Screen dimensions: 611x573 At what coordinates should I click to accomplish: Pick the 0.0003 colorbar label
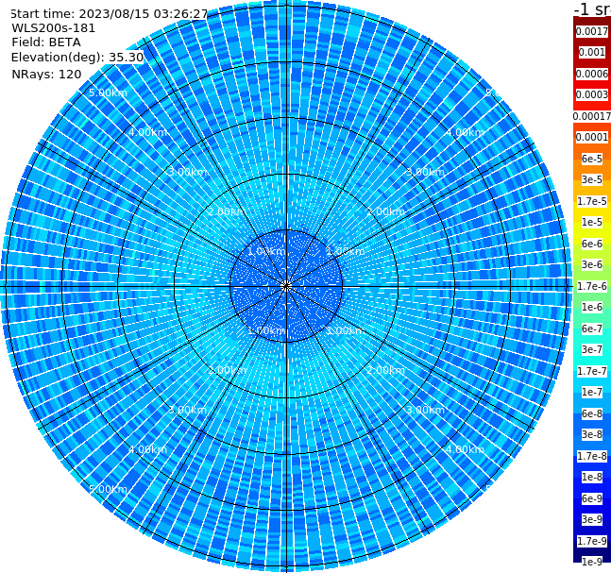point(592,94)
